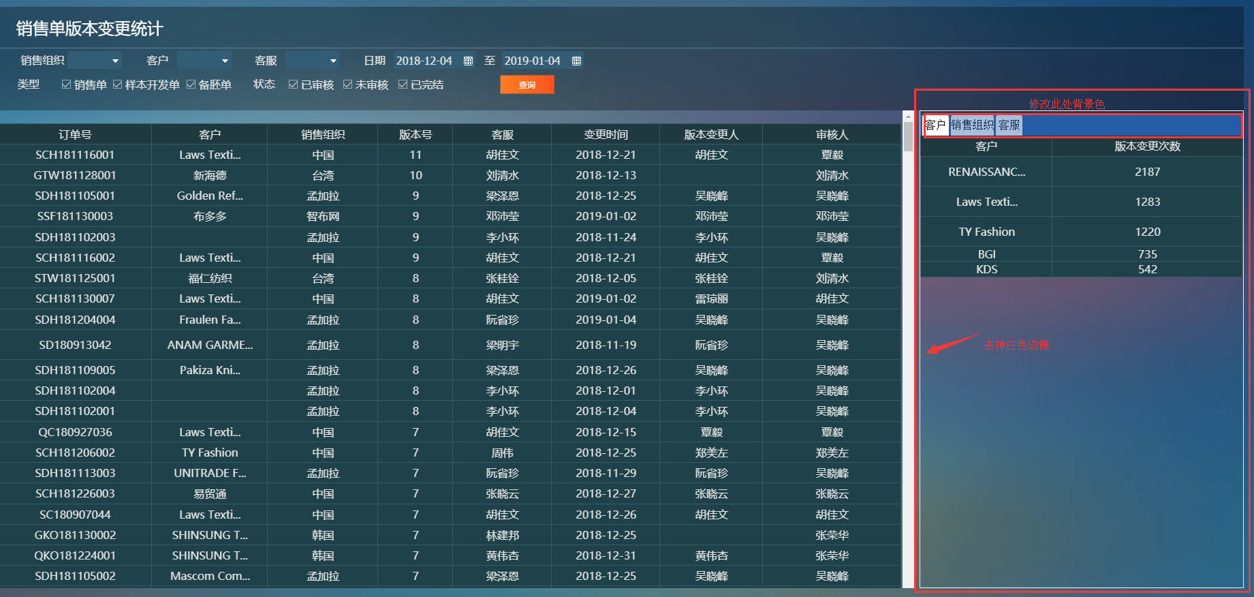Select order number SDH181102001
This screenshot has width=1254, height=597.
click(x=75, y=411)
